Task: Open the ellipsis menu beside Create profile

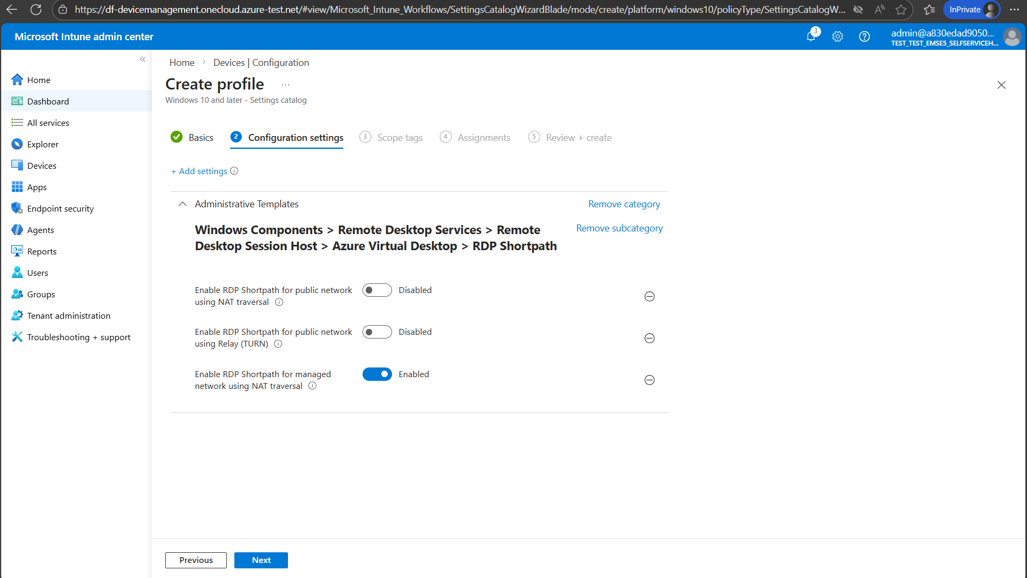Action: tap(285, 84)
